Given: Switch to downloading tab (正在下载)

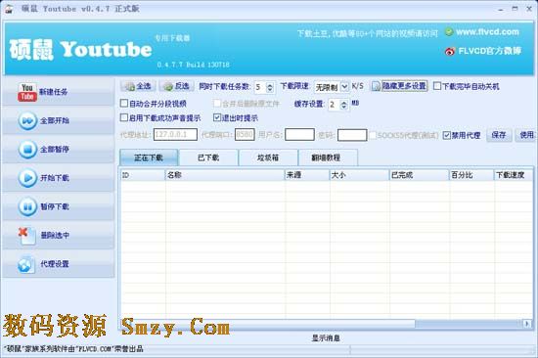Looking at the screenshot, I should (149, 157).
